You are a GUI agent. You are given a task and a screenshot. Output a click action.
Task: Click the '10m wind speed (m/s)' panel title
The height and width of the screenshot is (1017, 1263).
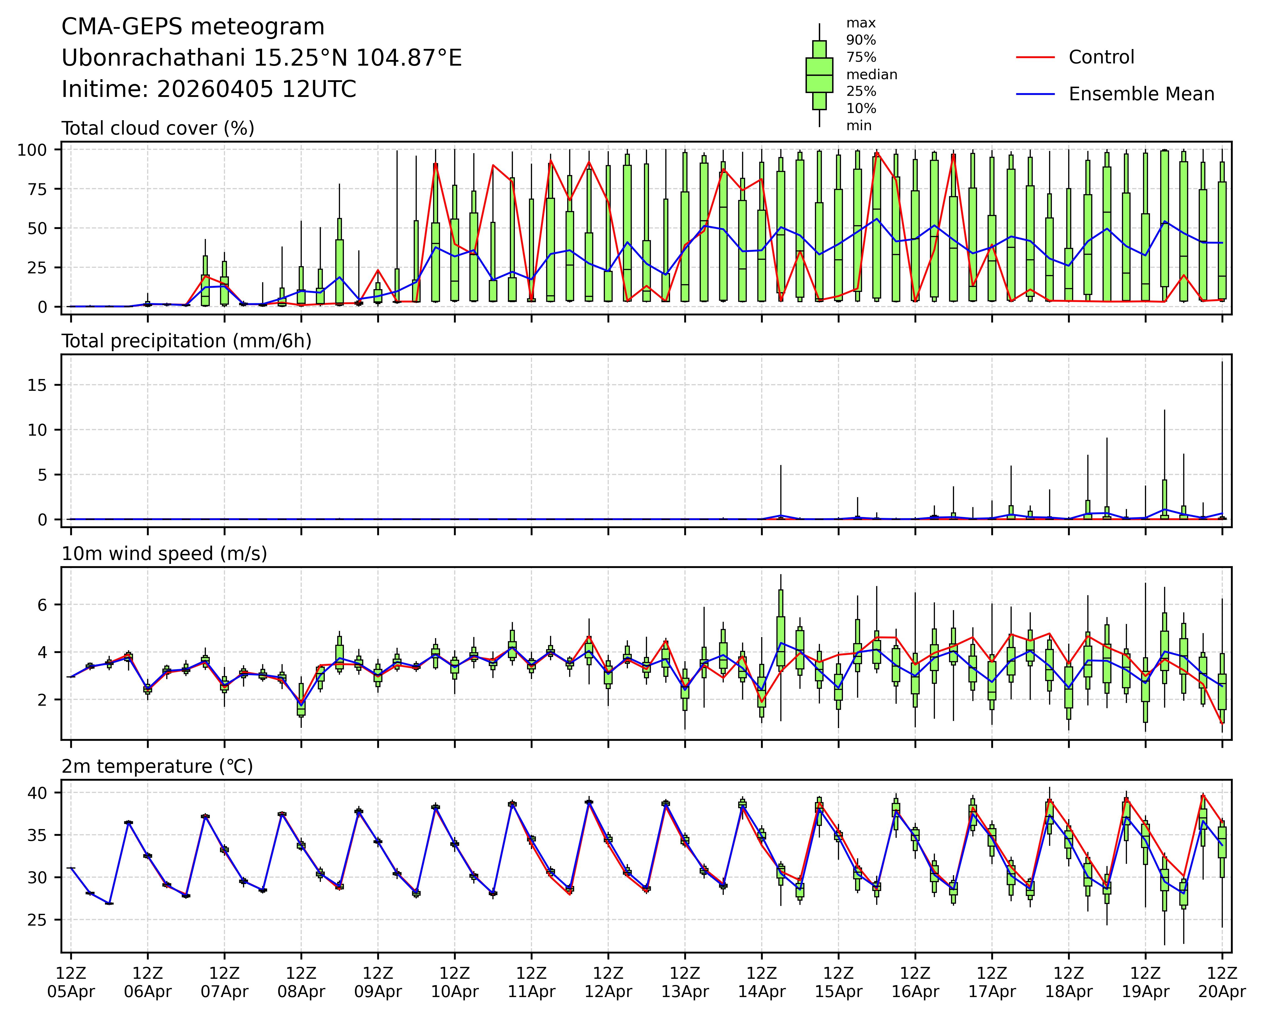(x=164, y=554)
